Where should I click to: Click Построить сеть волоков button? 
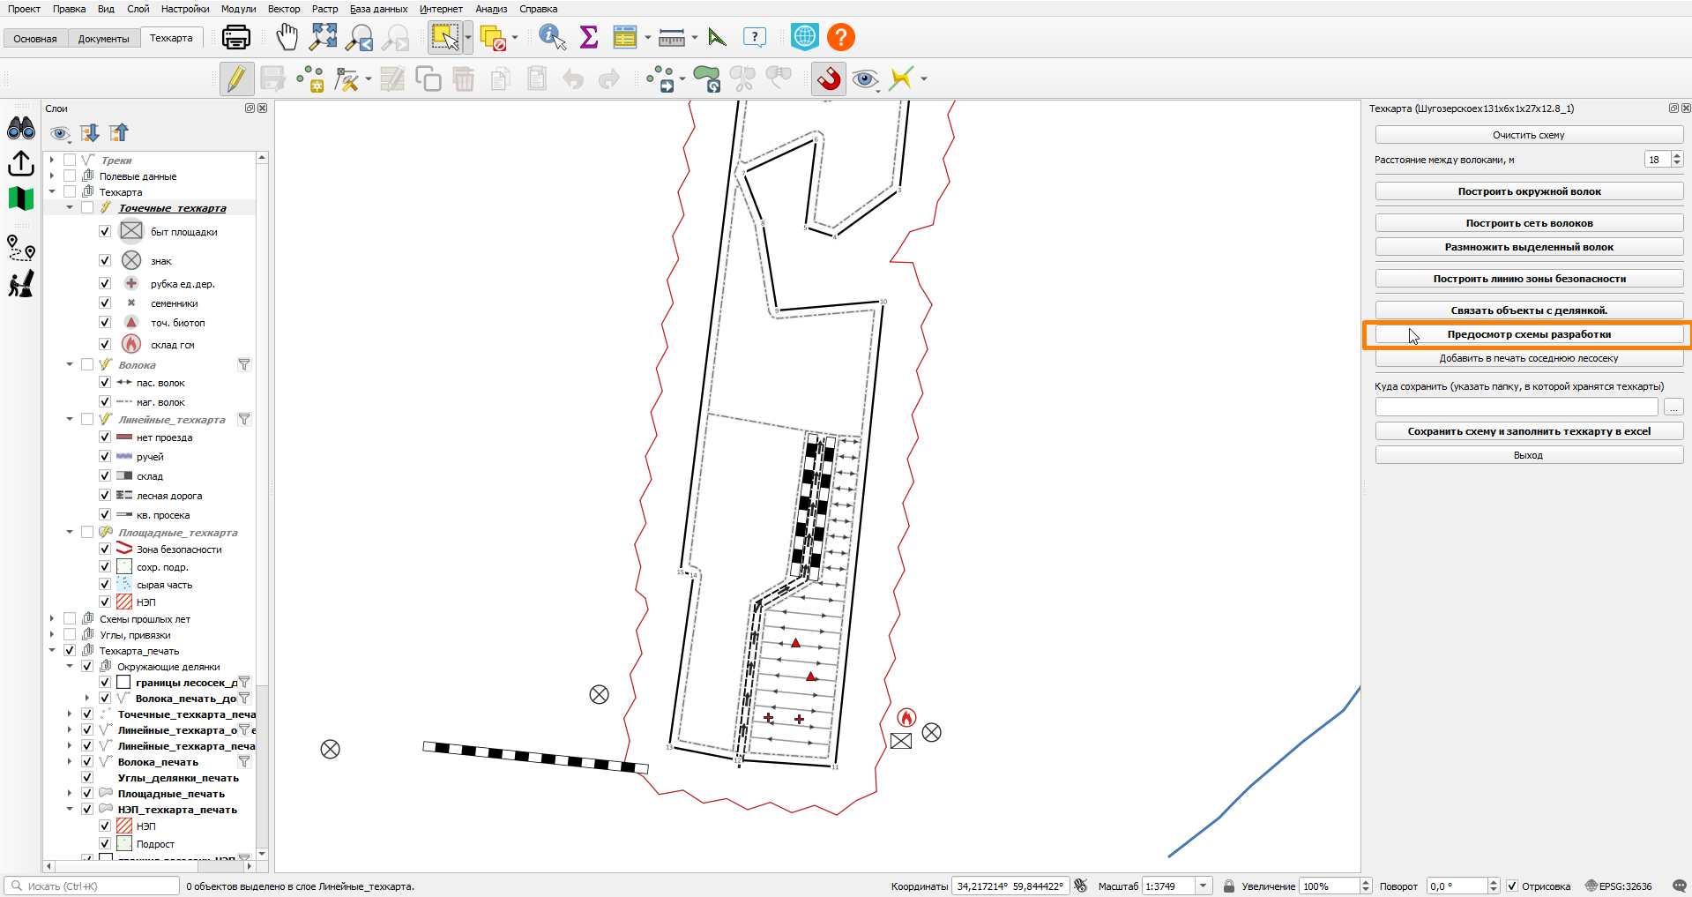tap(1529, 223)
